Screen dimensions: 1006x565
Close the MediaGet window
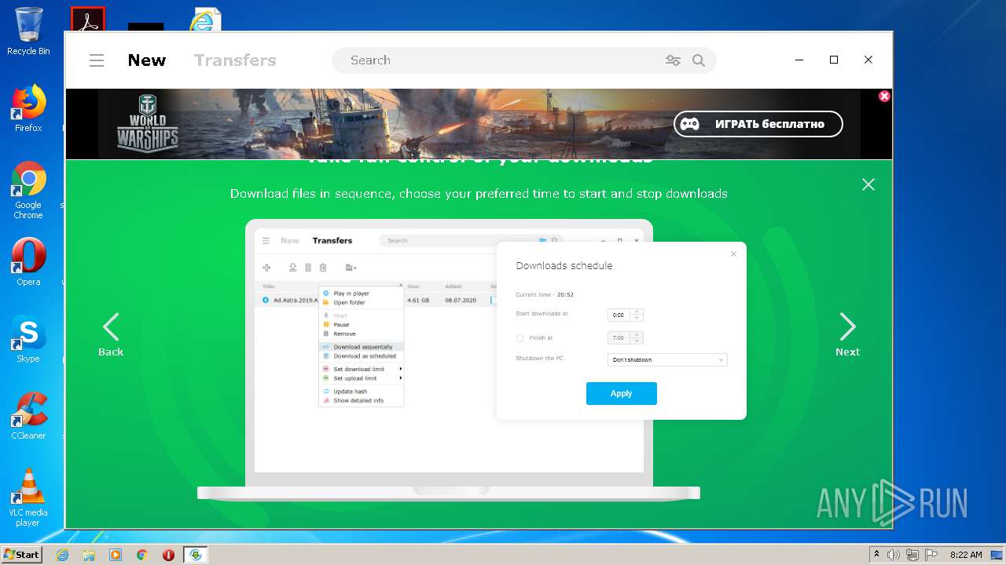click(x=868, y=60)
